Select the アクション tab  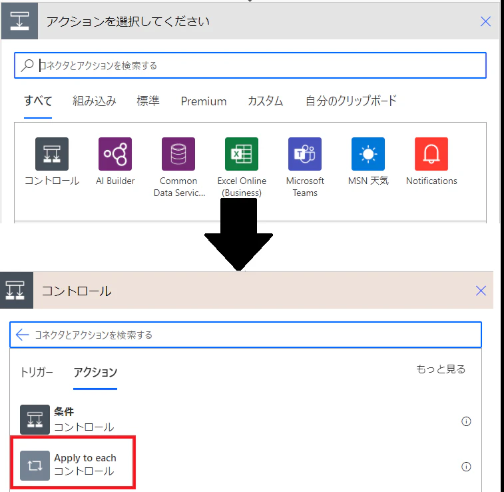click(95, 372)
